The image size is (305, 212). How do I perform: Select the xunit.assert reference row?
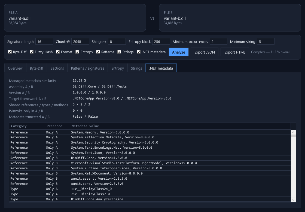tap(150, 178)
